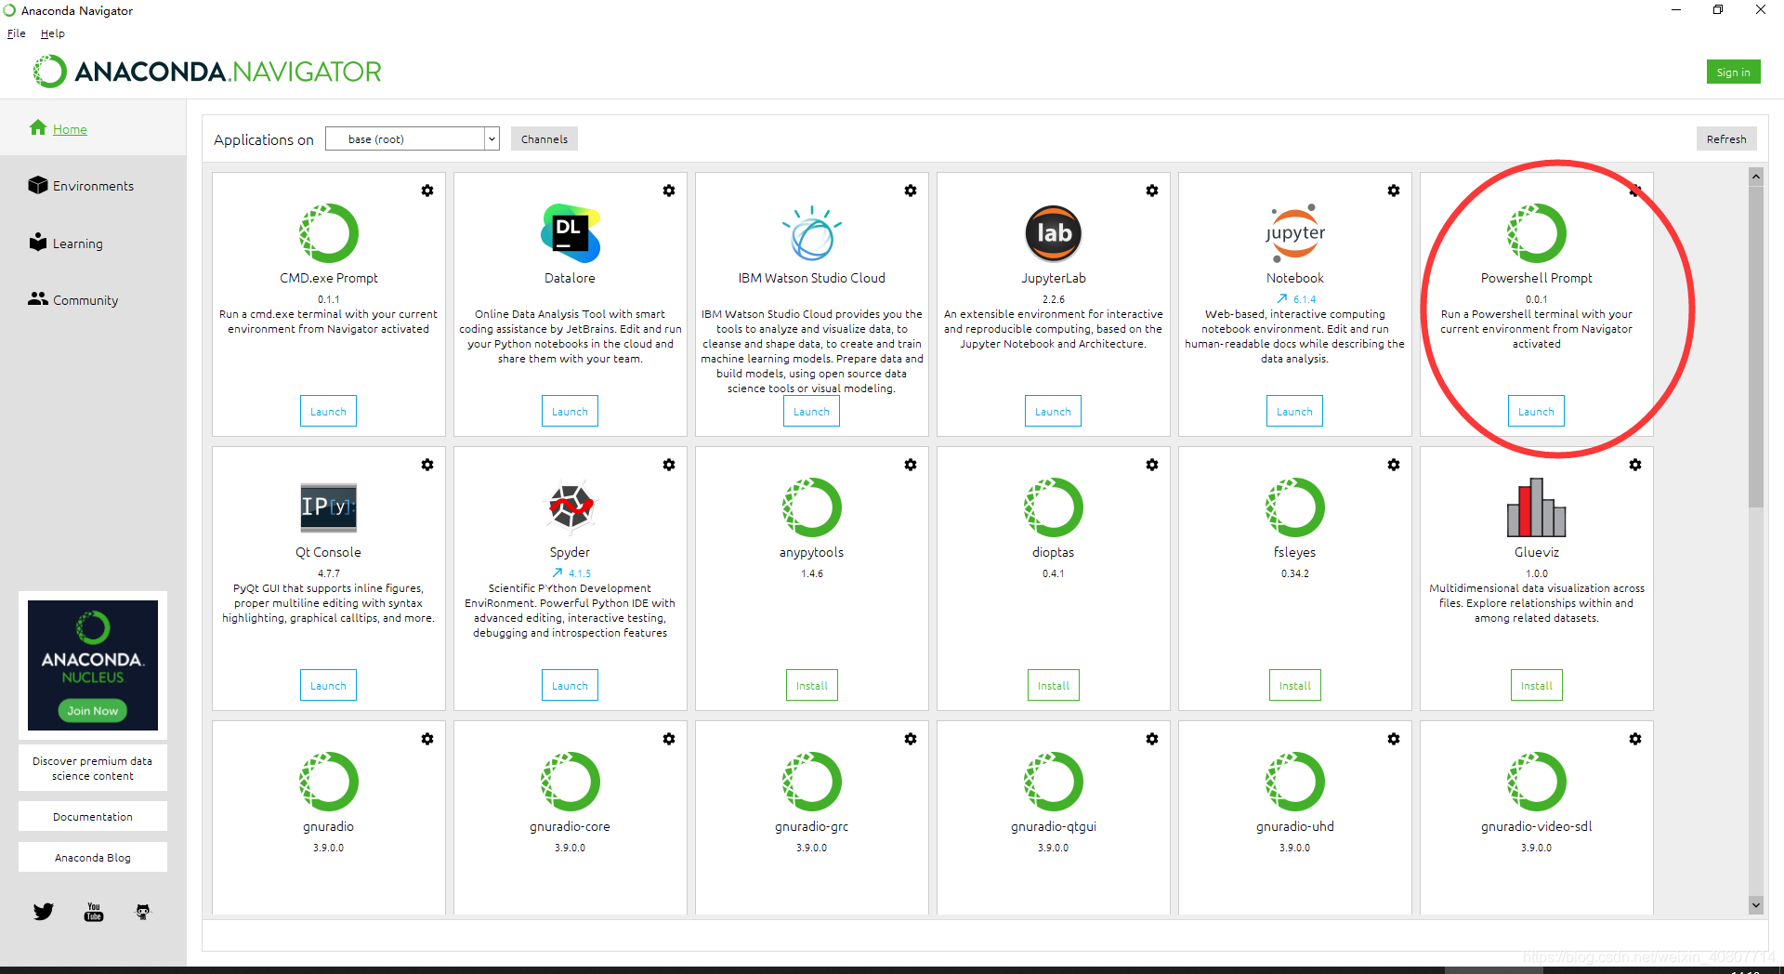The image size is (1784, 974).
Task: Click the Sign in button
Action: pyautogui.click(x=1734, y=72)
